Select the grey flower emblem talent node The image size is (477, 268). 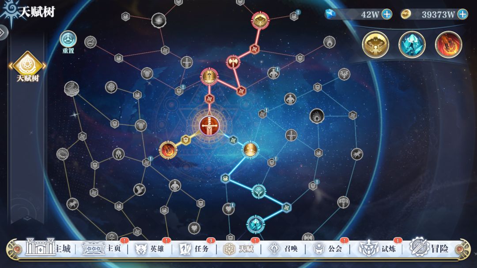(x=111, y=87)
